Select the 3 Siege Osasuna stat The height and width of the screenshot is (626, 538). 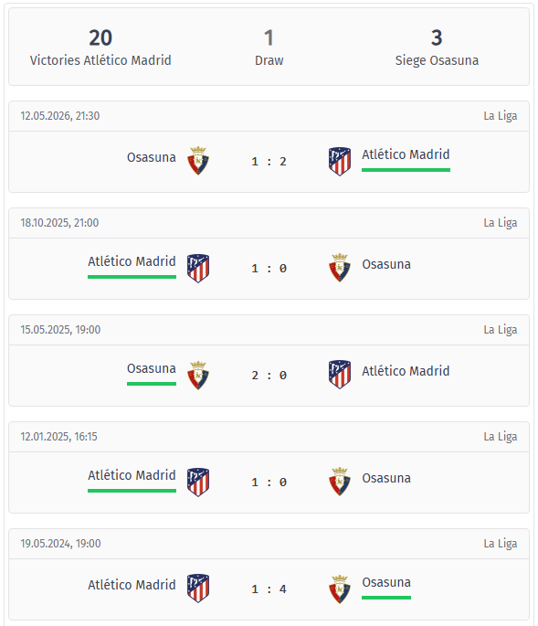pyautogui.click(x=437, y=48)
